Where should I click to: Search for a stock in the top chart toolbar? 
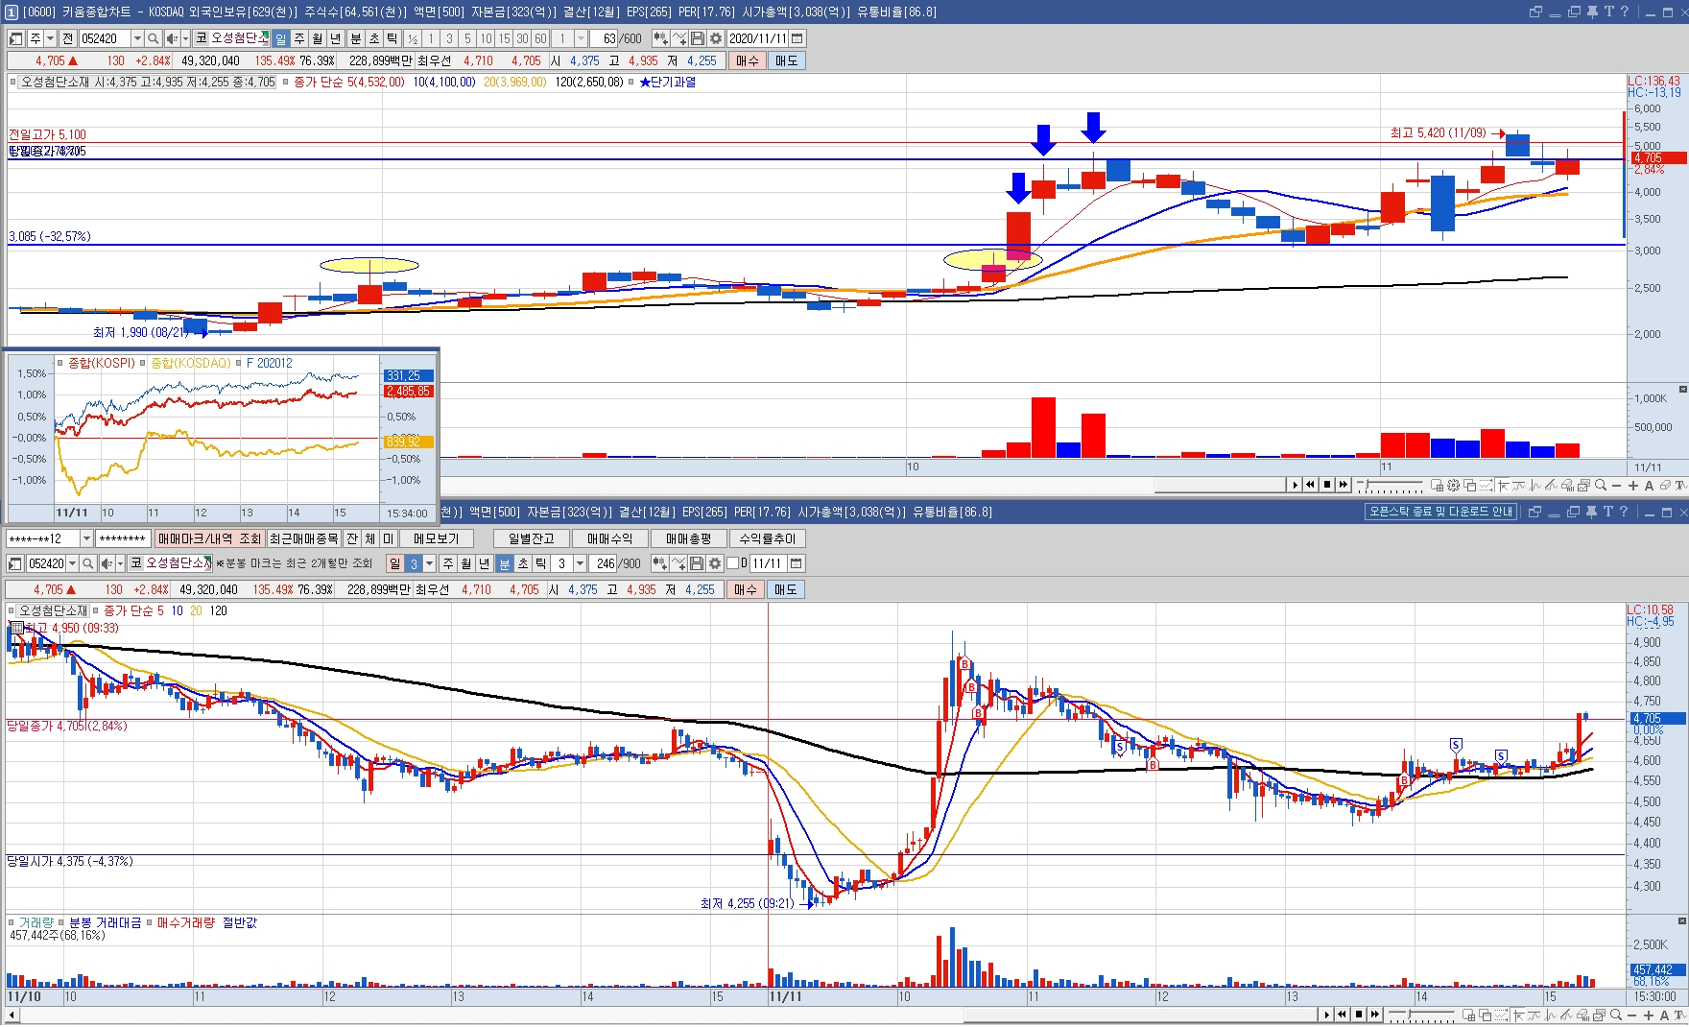tap(153, 38)
